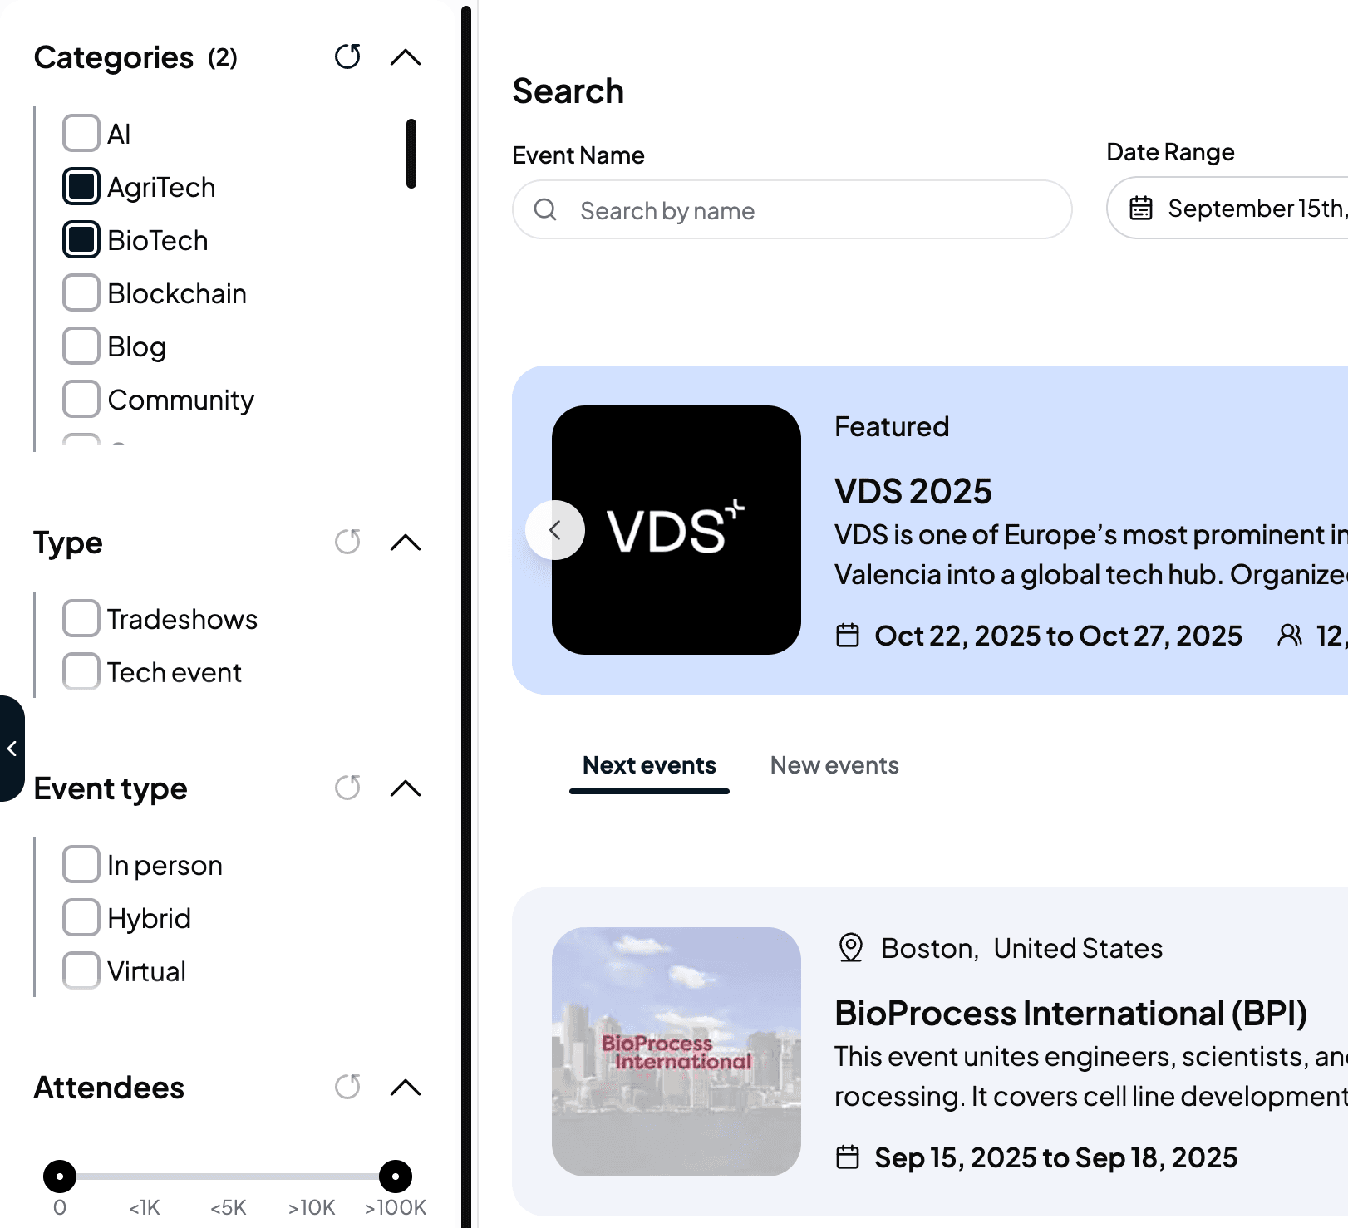Uncheck the AgriTech category
The width and height of the screenshot is (1348, 1228).
point(81,187)
